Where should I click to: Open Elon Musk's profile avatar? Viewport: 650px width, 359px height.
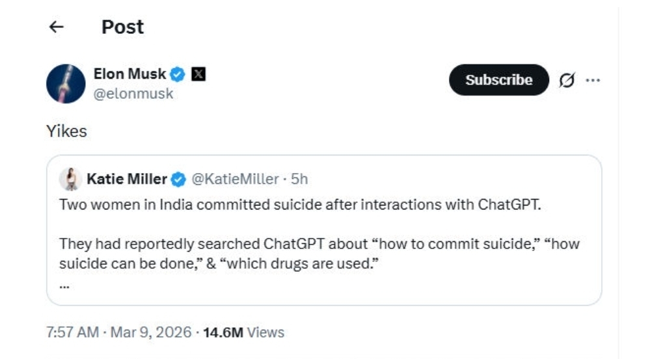pyautogui.click(x=66, y=84)
